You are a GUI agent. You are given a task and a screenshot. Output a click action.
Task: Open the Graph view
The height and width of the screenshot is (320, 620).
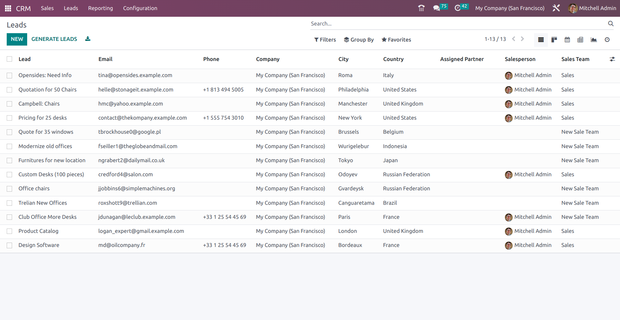coord(593,40)
